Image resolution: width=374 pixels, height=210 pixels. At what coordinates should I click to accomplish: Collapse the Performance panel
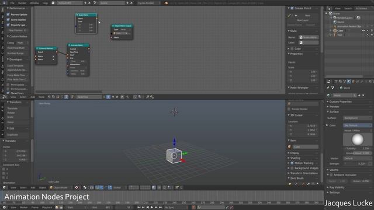(x=16, y=8)
